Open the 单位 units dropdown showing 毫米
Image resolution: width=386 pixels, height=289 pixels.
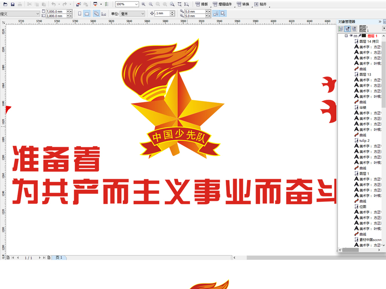coord(132,13)
